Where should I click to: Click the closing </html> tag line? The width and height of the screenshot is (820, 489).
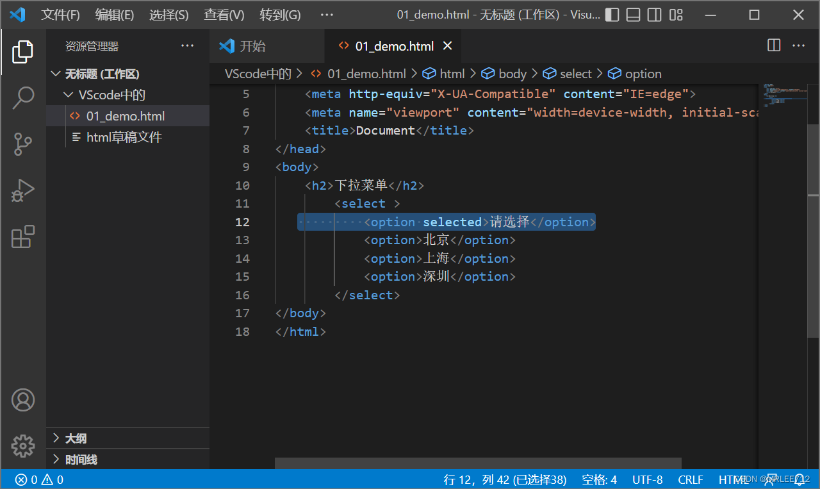point(300,331)
